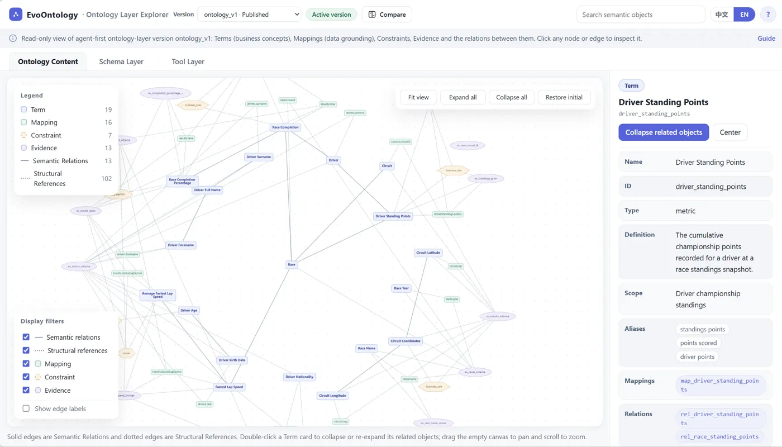
Task: Select the Race node in graph
Action: pyautogui.click(x=291, y=264)
